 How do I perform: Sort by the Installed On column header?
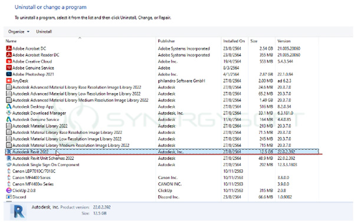pyautogui.click(x=234, y=41)
